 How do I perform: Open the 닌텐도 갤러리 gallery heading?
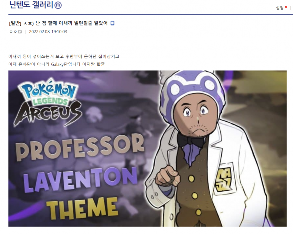click(31, 5)
